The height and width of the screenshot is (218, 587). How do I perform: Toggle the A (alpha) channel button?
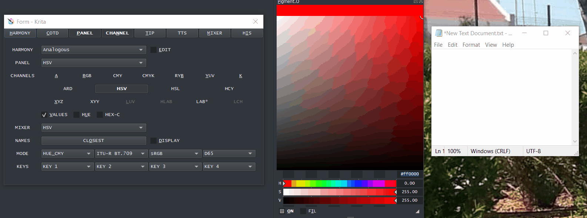point(56,76)
